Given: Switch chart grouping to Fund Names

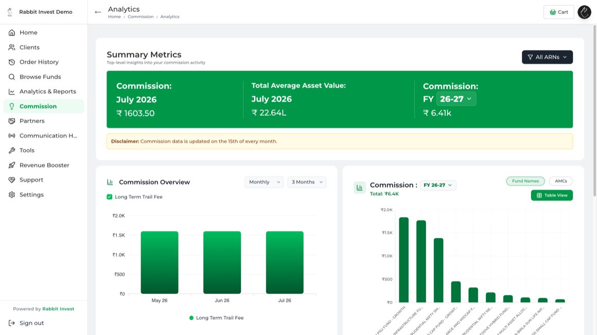Looking at the screenshot, I should pyautogui.click(x=525, y=181).
